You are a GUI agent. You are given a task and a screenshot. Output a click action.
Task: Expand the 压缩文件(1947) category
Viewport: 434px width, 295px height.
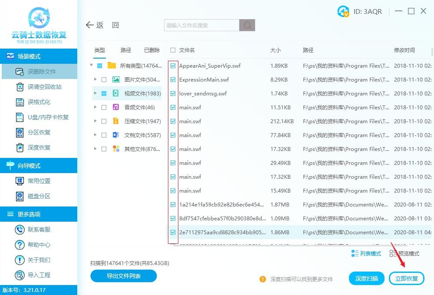(95, 121)
